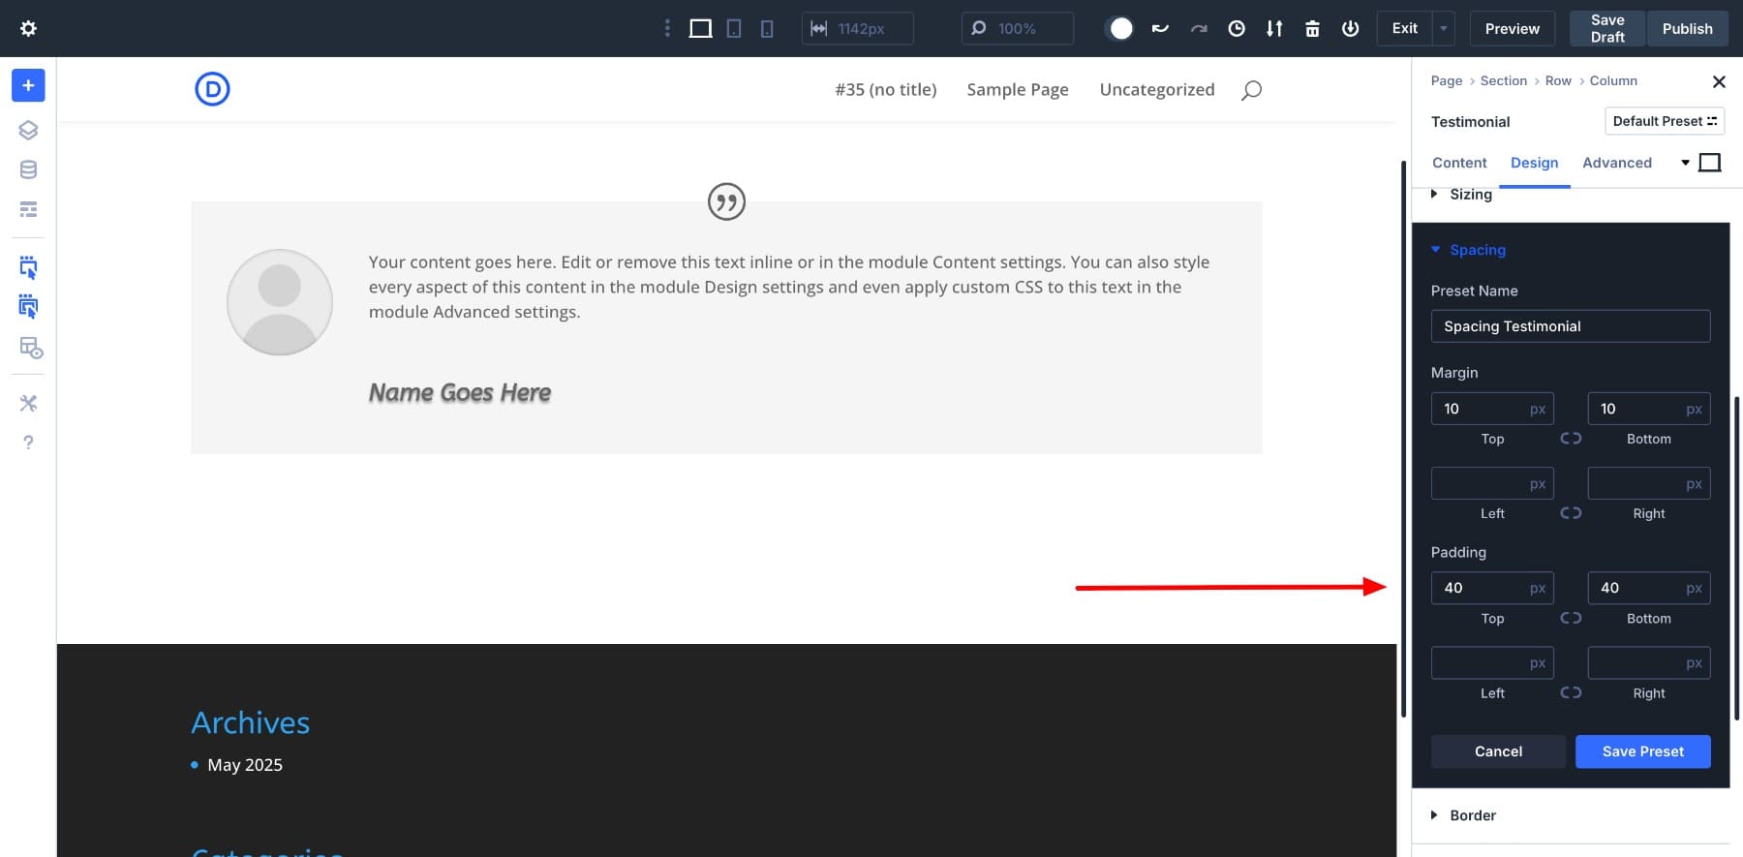Toggle link between margin top and bottom
This screenshot has width=1743, height=857.
coord(1571,439)
